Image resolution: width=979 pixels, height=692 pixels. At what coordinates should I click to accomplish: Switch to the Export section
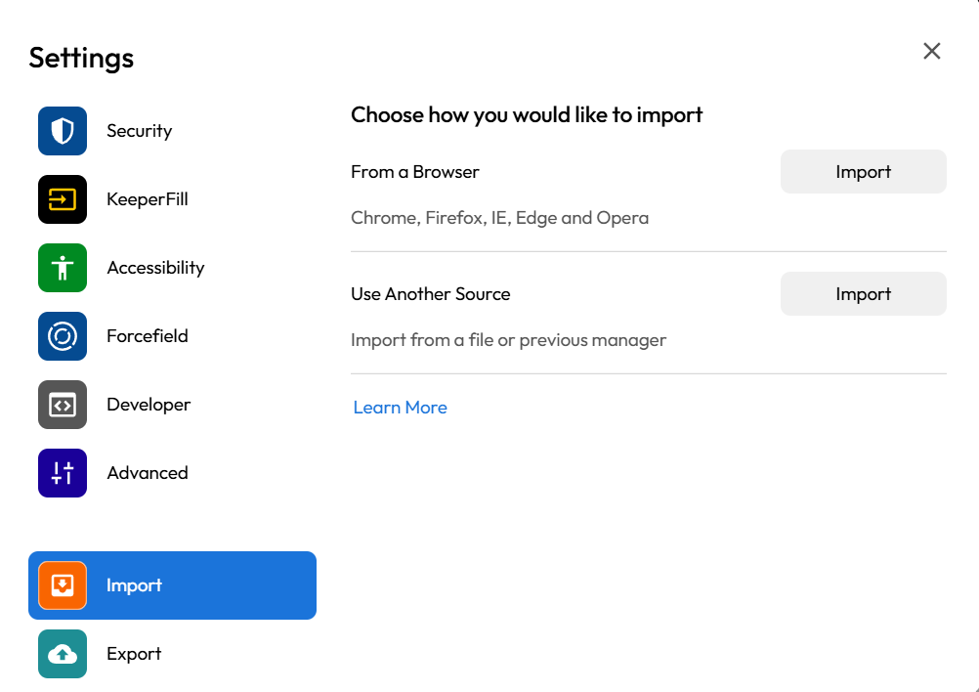click(134, 653)
